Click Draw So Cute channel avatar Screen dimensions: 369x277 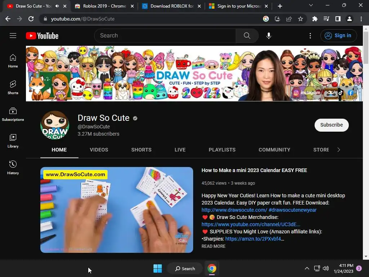(x=55, y=125)
